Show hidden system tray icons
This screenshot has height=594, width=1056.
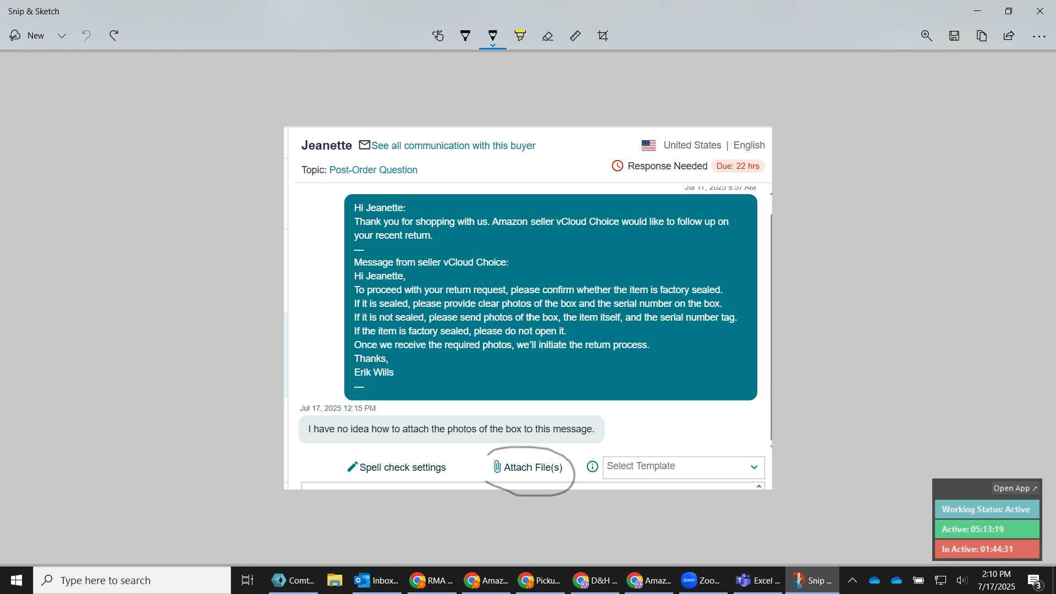[852, 580]
